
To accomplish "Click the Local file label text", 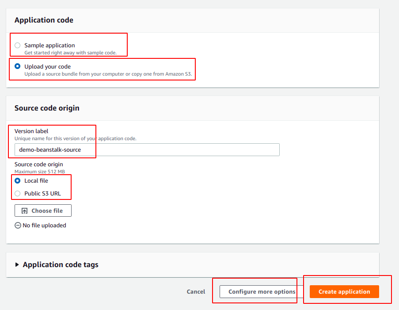I will 36,180.
